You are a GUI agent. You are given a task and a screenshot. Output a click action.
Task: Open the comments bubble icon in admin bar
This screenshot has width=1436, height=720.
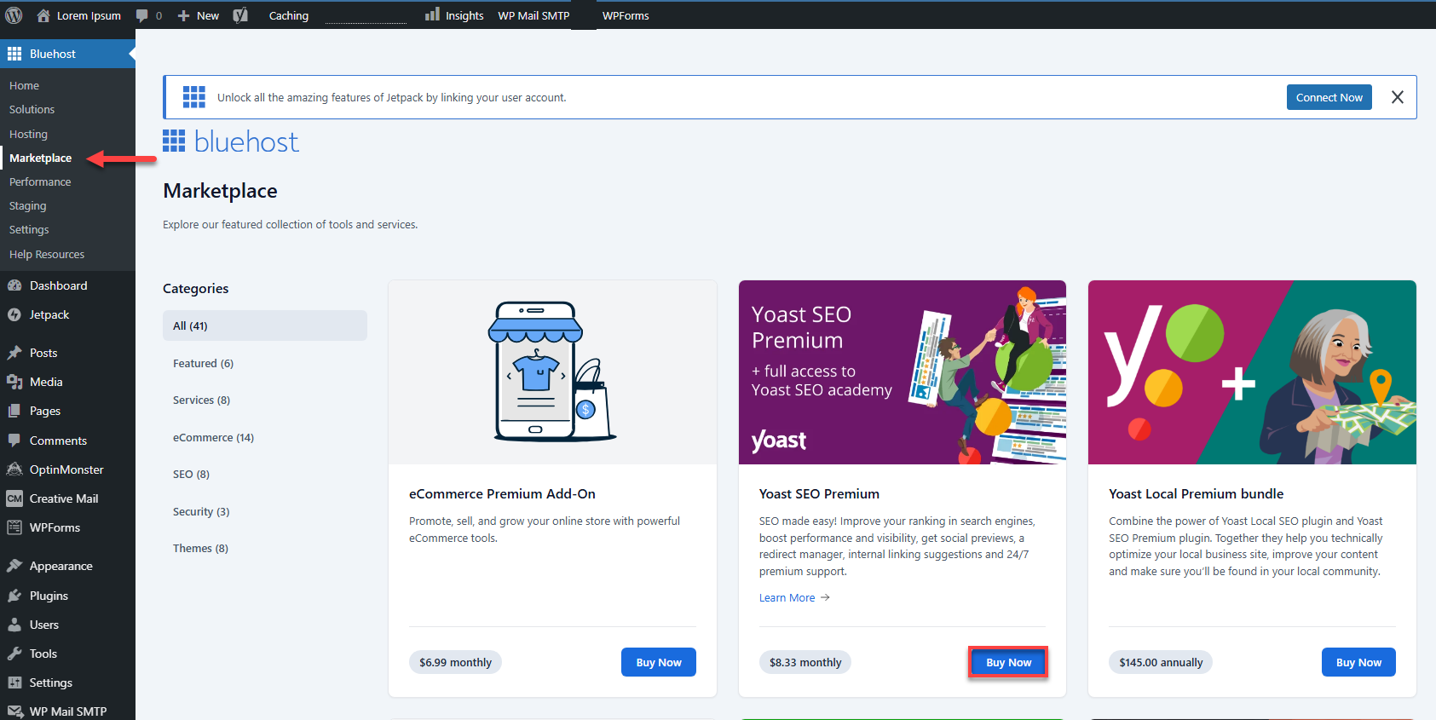(x=142, y=15)
